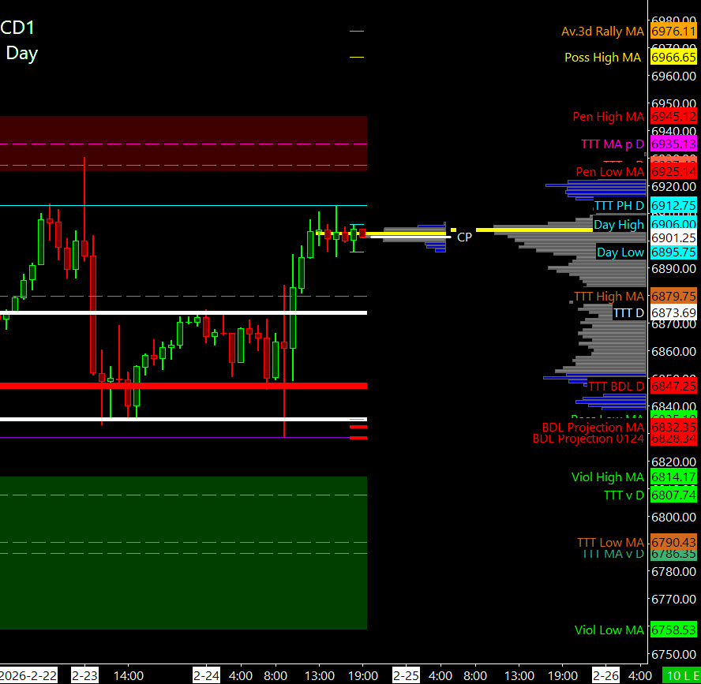Click the magenta TTT MA p D tag 6935.13

coord(673,144)
